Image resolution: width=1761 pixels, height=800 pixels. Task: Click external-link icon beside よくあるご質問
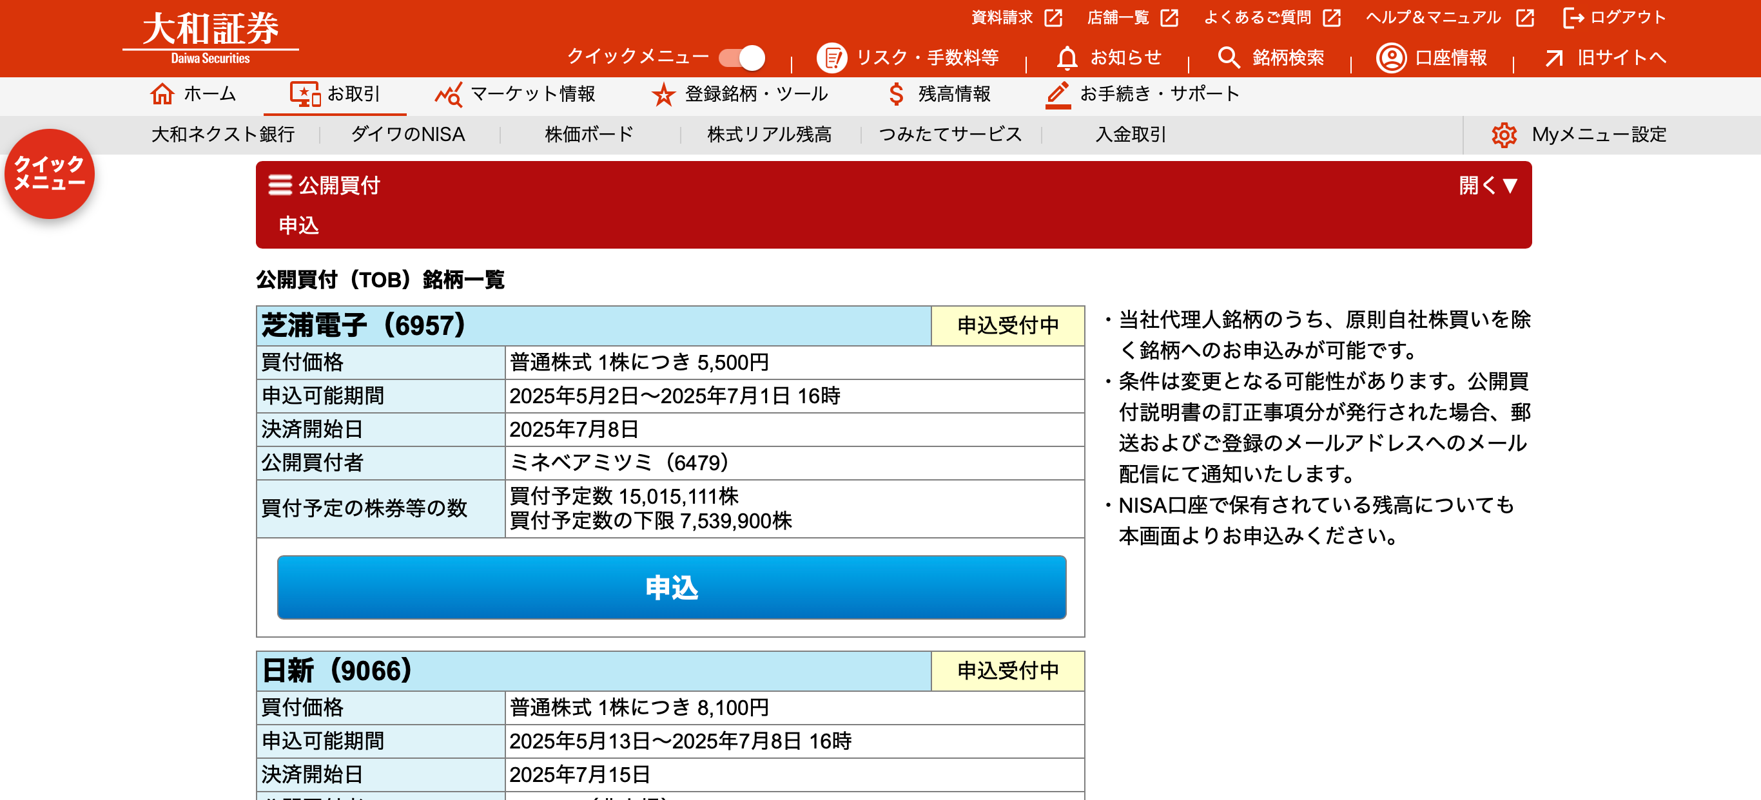1332,18
